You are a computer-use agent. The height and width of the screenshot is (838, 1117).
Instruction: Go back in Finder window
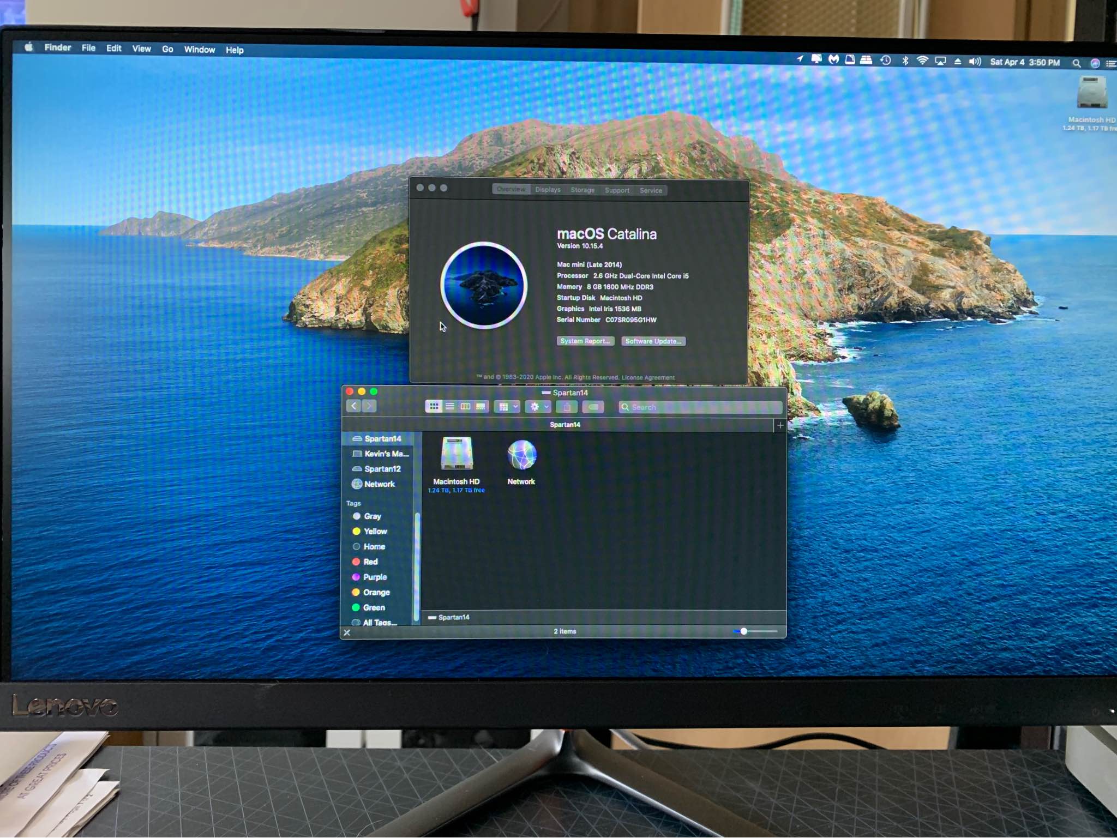353,406
